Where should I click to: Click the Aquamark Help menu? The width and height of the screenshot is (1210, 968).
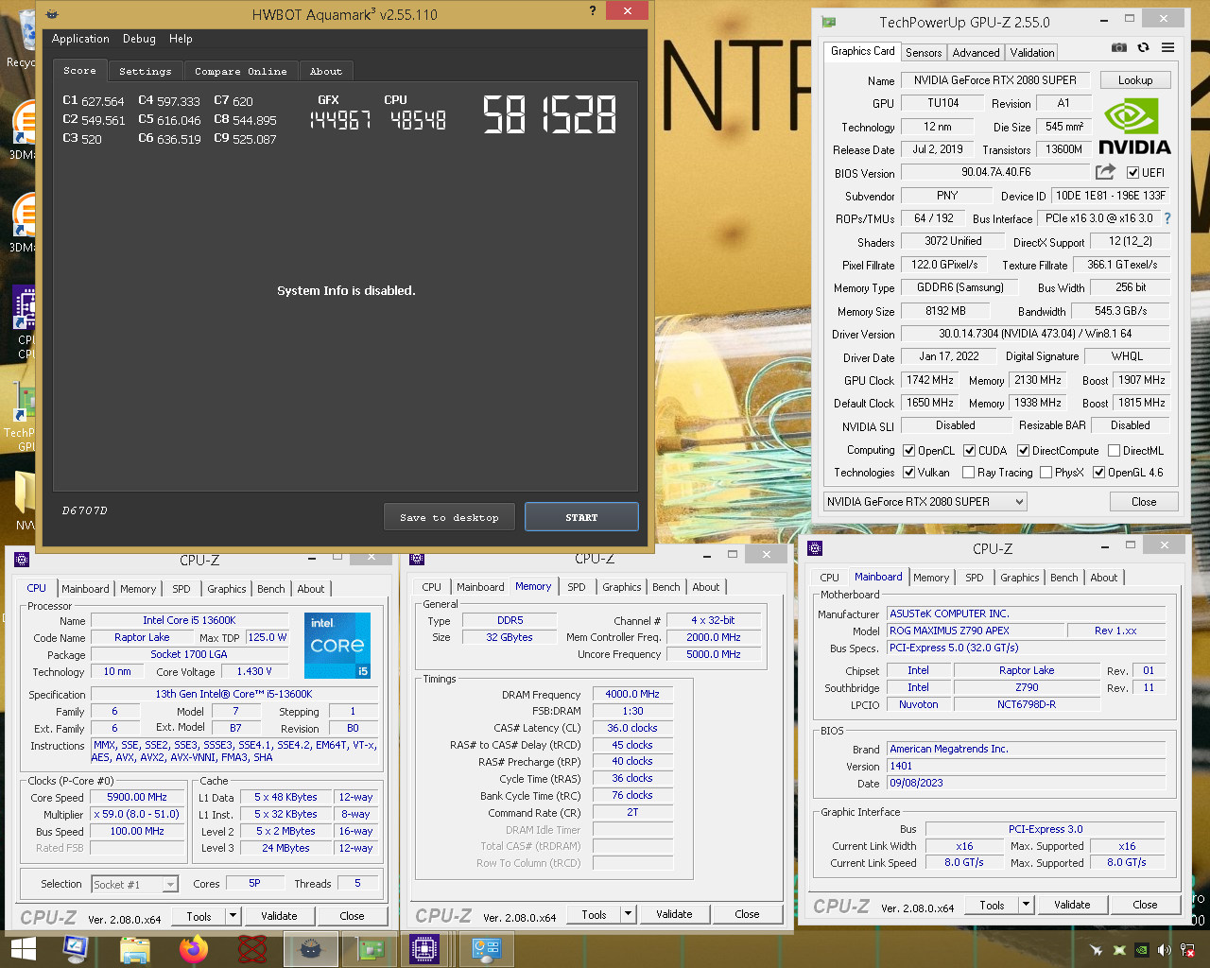[181, 39]
